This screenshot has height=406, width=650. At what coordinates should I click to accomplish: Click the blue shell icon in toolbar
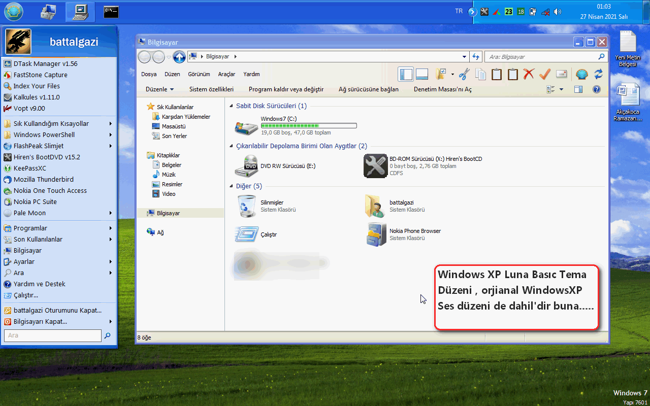582,74
